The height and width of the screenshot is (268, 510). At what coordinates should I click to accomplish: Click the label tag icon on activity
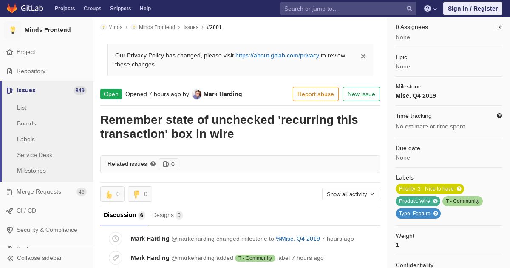tap(116, 258)
